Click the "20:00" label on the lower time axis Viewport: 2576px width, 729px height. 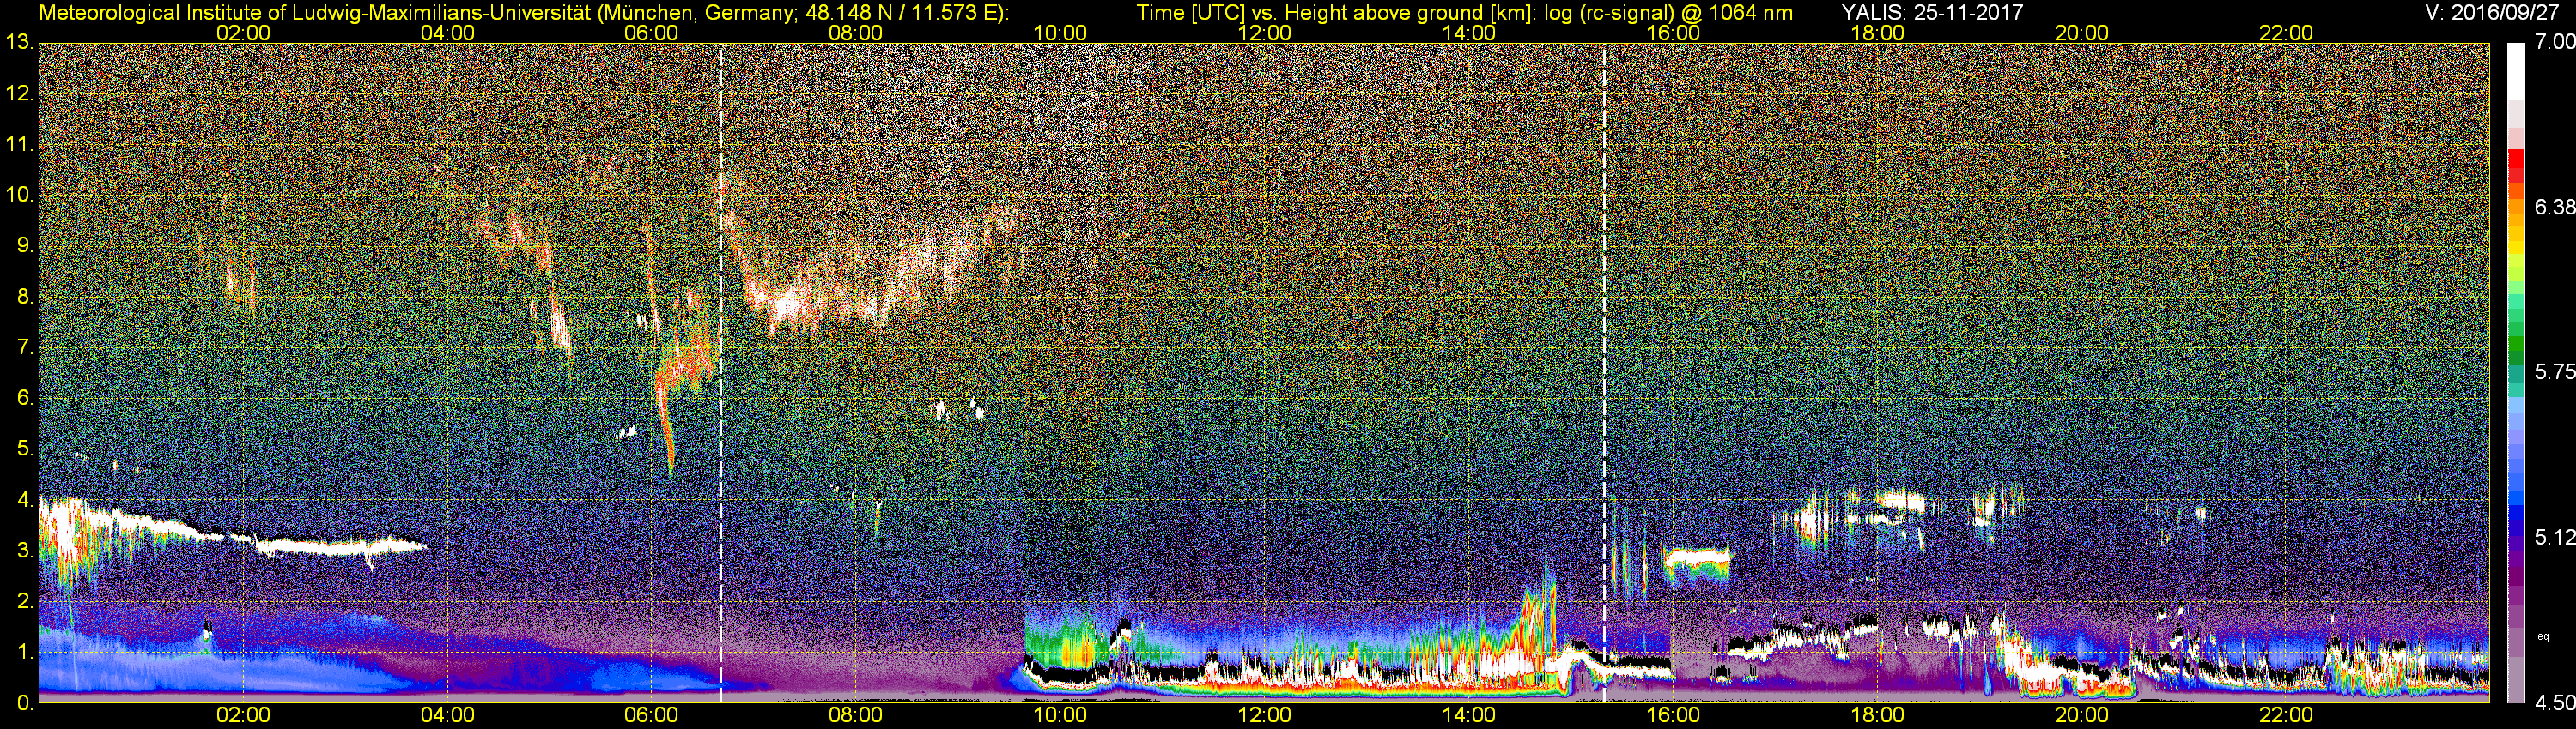coord(2082,715)
